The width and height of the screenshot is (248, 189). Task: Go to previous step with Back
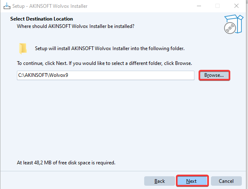pos(159,181)
